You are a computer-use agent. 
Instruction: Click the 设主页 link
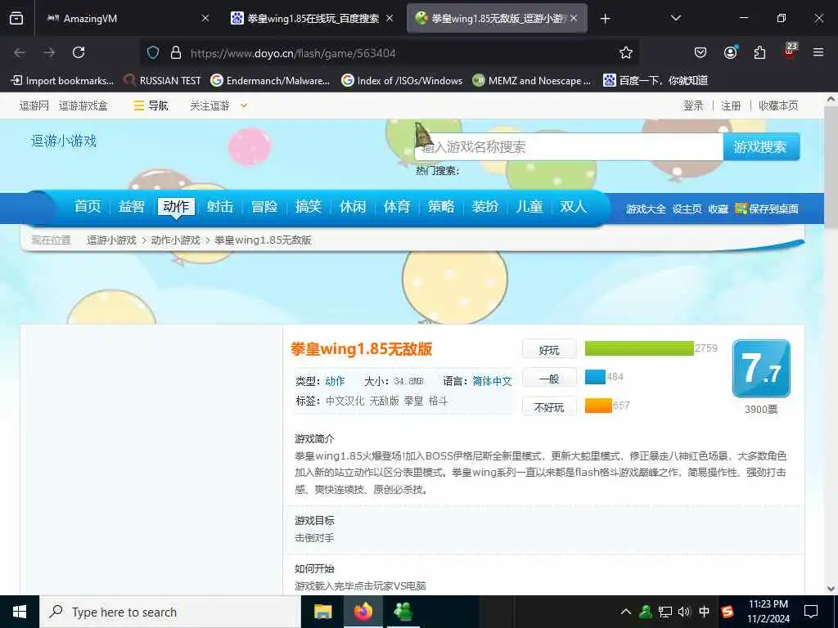click(x=687, y=209)
